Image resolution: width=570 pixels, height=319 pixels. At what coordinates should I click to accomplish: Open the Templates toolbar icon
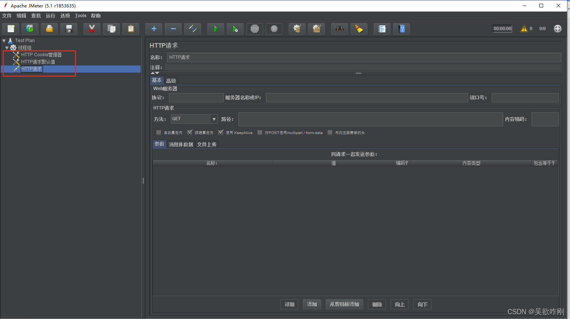30,29
